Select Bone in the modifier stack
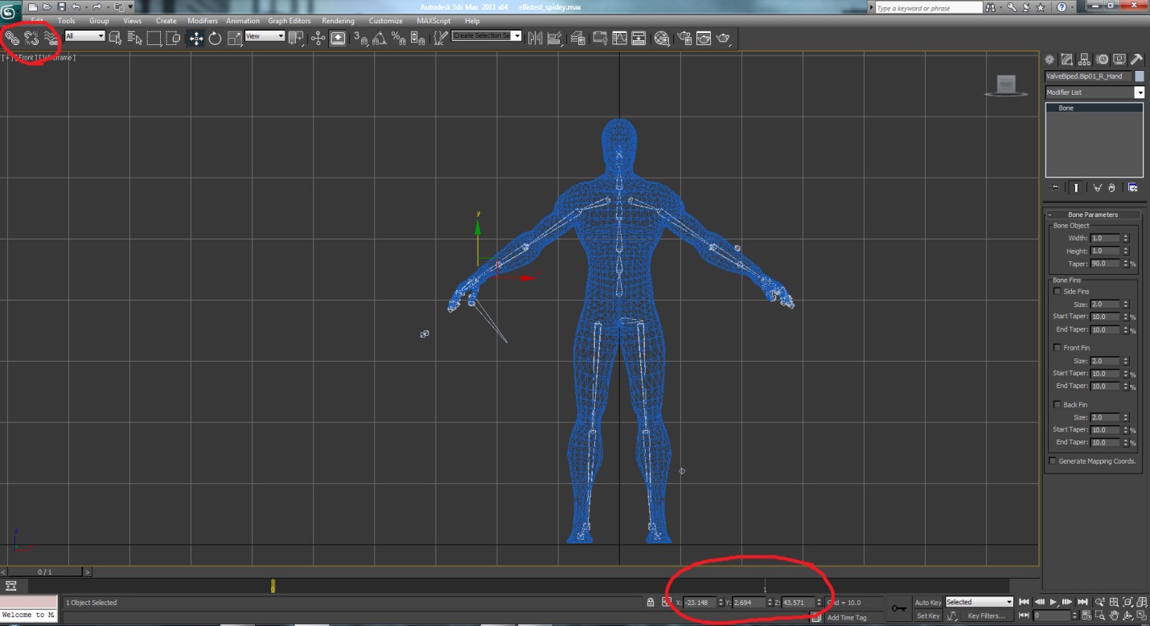The width and height of the screenshot is (1150, 626). click(1095, 108)
